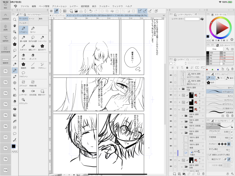
Task: Select the eyedropper tool in toolbar
Action: coord(15,56)
